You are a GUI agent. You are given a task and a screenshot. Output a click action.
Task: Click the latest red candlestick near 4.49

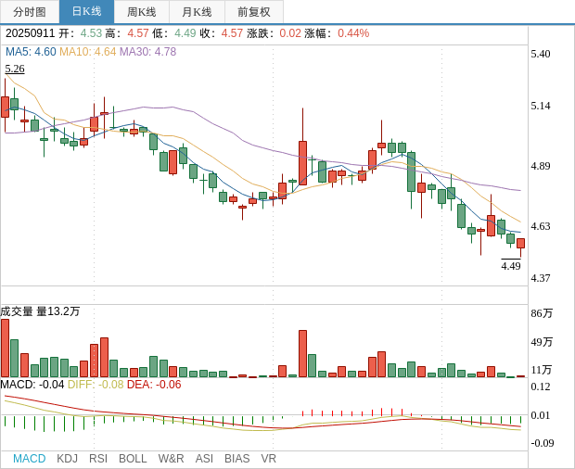tap(520, 243)
